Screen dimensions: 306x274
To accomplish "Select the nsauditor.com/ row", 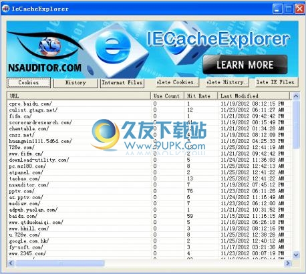I will click(149, 184).
